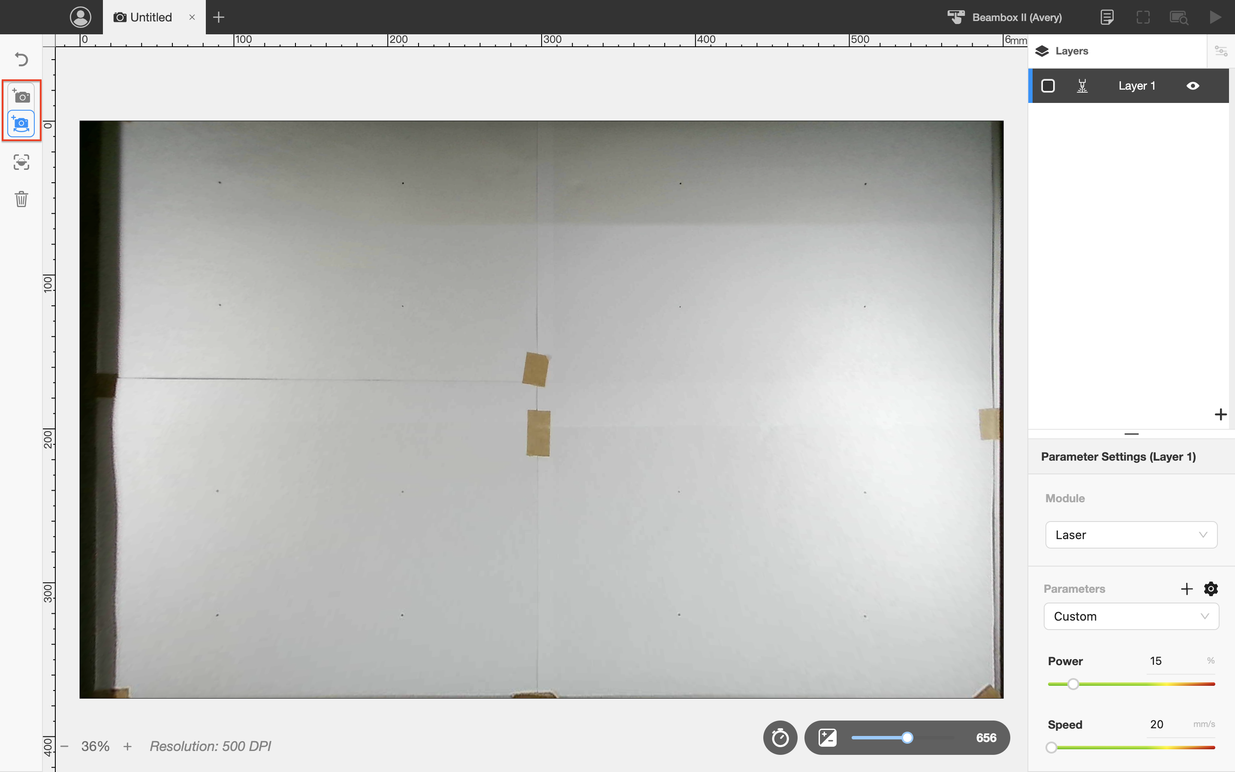The height and width of the screenshot is (772, 1235).
Task: Open the document settings icon
Action: (x=1107, y=17)
